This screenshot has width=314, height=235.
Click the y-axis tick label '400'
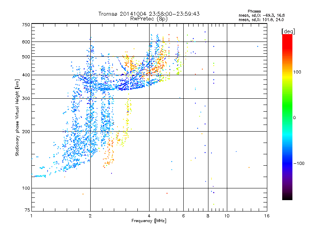[26, 75]
